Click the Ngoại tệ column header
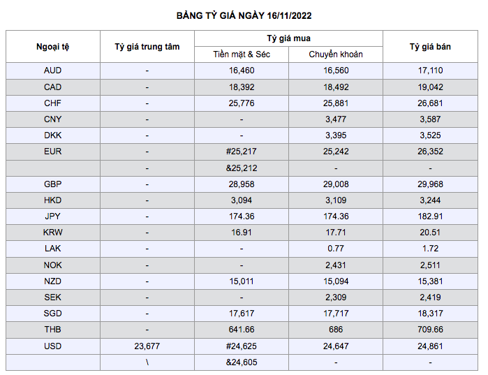This screenshot has height=375, width=488. coord(53,47)
